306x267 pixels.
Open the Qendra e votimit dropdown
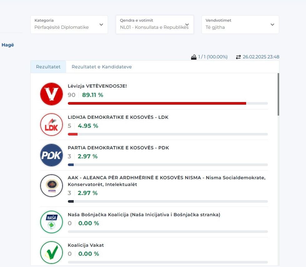[x=155, y=24]
